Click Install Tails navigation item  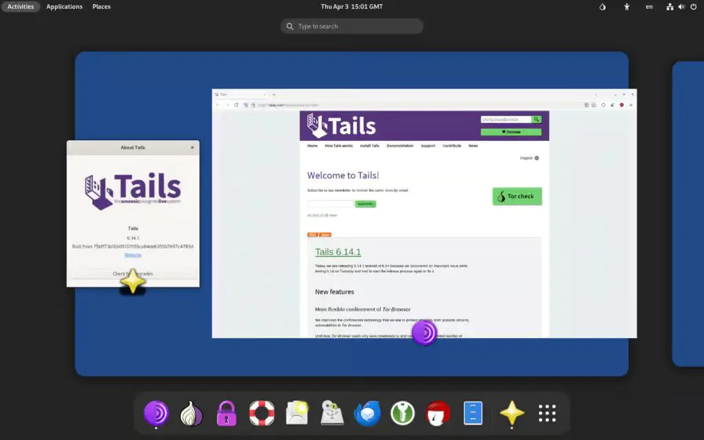point(369,146)
